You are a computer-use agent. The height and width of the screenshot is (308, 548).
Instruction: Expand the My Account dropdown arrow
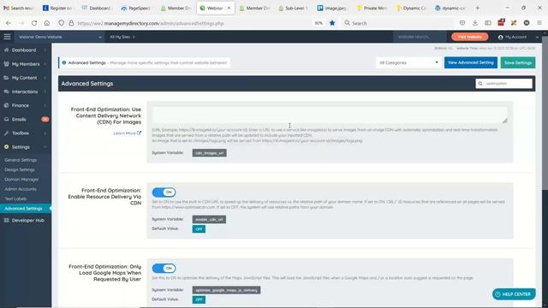[x=537, y=37]
